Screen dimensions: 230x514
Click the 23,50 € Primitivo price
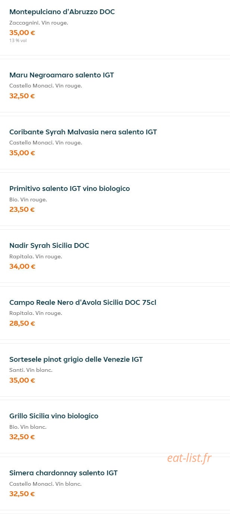[x=22, y=210]
